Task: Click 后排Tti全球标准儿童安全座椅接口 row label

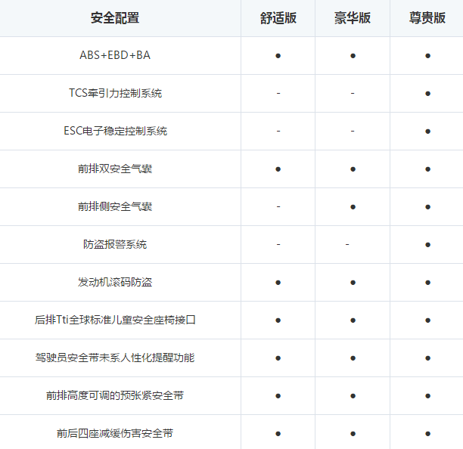Action: coord(115,320)
